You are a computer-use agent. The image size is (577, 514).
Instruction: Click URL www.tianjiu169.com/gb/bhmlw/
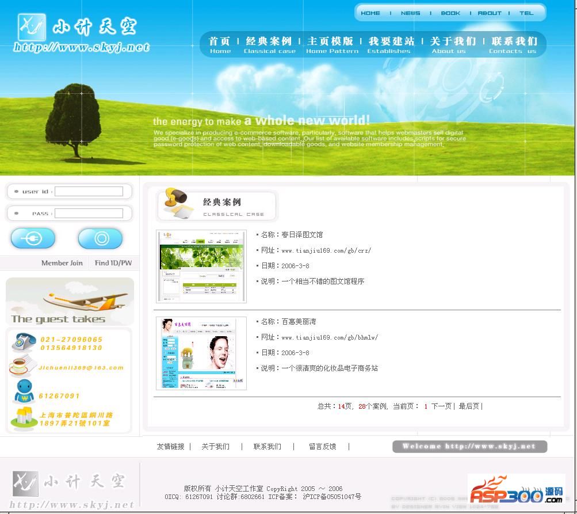click(x=330, y=337)
